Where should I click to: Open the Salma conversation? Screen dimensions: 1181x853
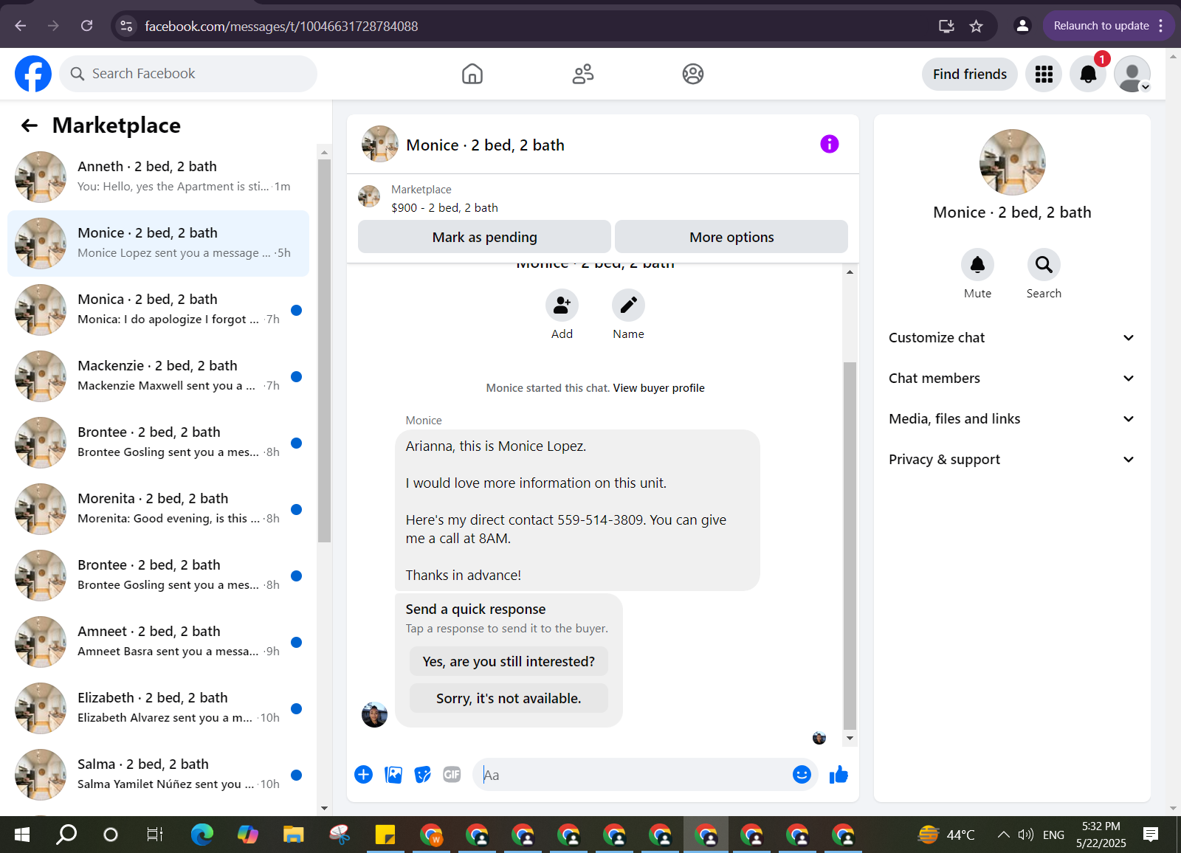click(x=158, y=775)
